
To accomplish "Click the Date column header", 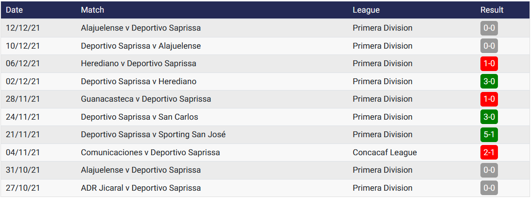I will tap(14, 10).
